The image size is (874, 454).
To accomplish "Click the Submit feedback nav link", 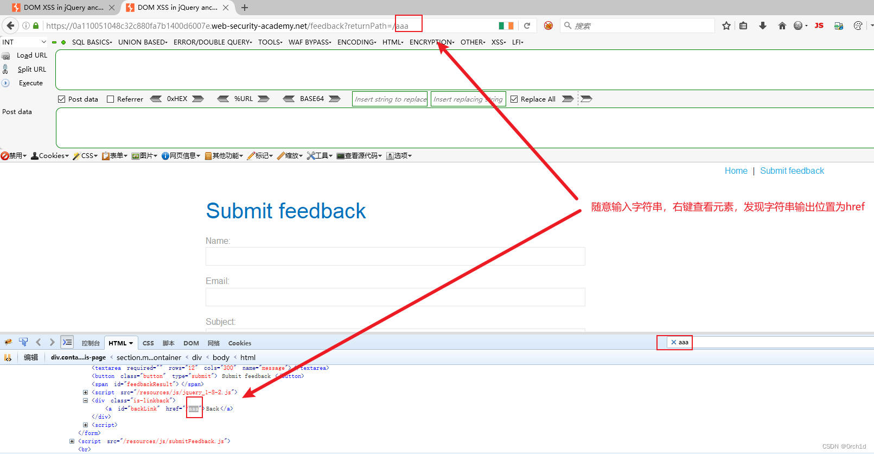I will click(x=792, y=171).
